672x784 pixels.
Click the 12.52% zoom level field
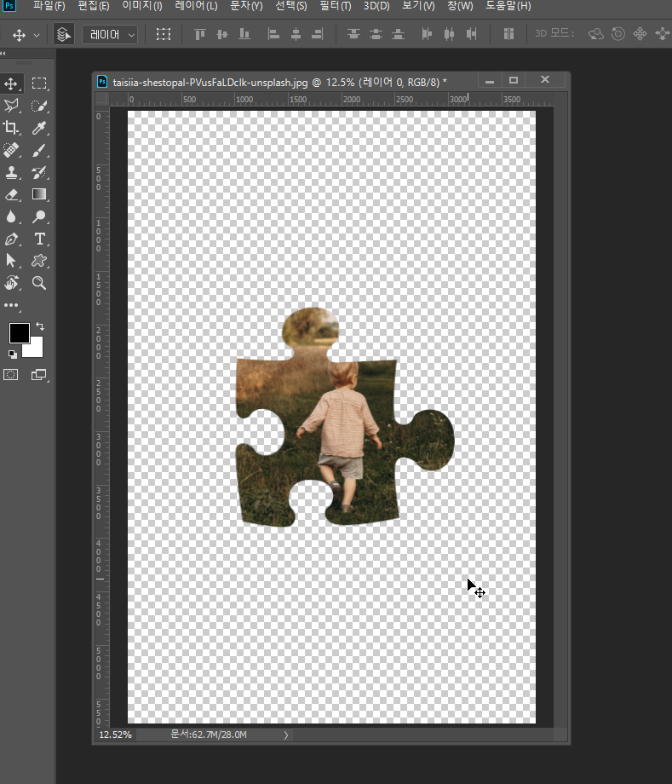pos(116,735)
